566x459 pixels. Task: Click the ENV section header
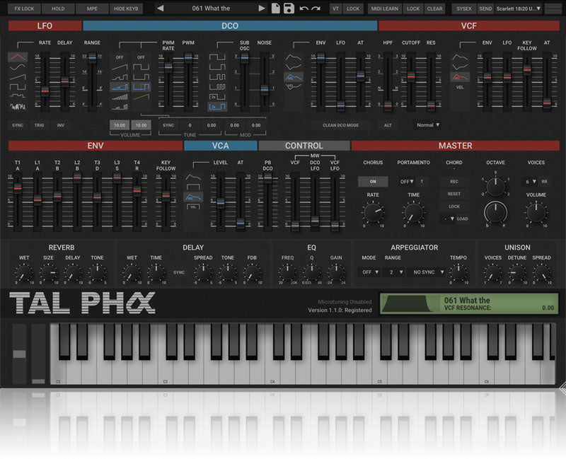tap(96, 146)
